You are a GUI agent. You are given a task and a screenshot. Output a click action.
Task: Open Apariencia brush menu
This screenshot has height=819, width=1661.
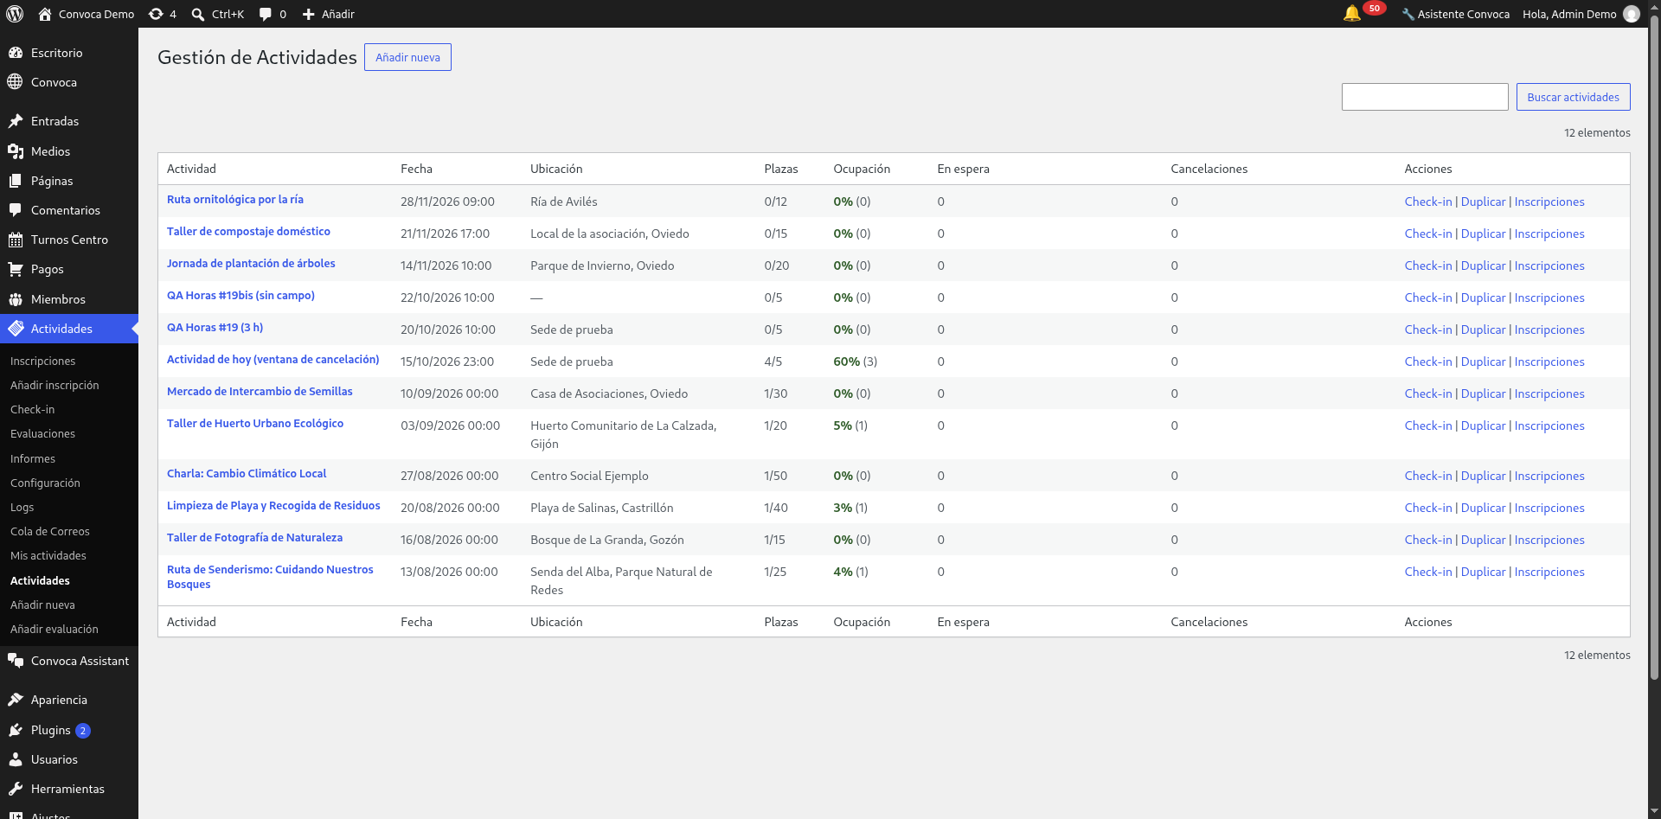click(x=69, y=700)
